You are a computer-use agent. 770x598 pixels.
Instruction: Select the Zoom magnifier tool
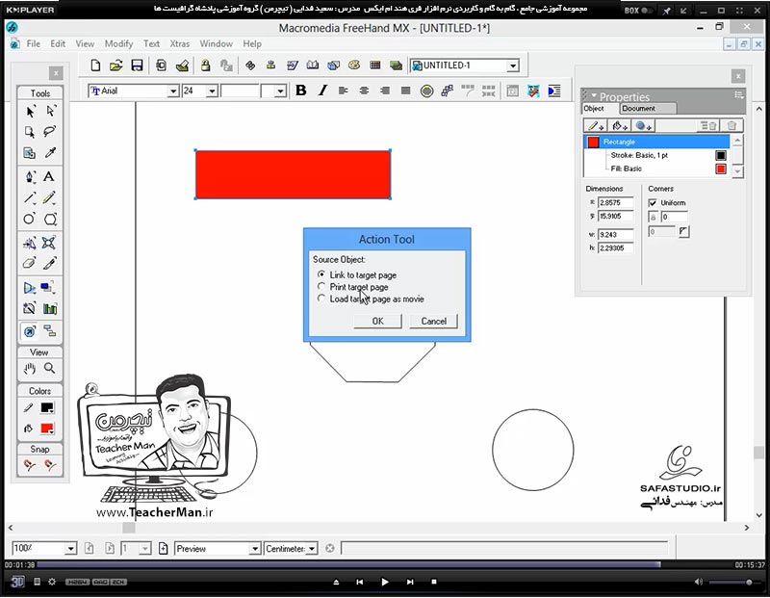(50, 368)
